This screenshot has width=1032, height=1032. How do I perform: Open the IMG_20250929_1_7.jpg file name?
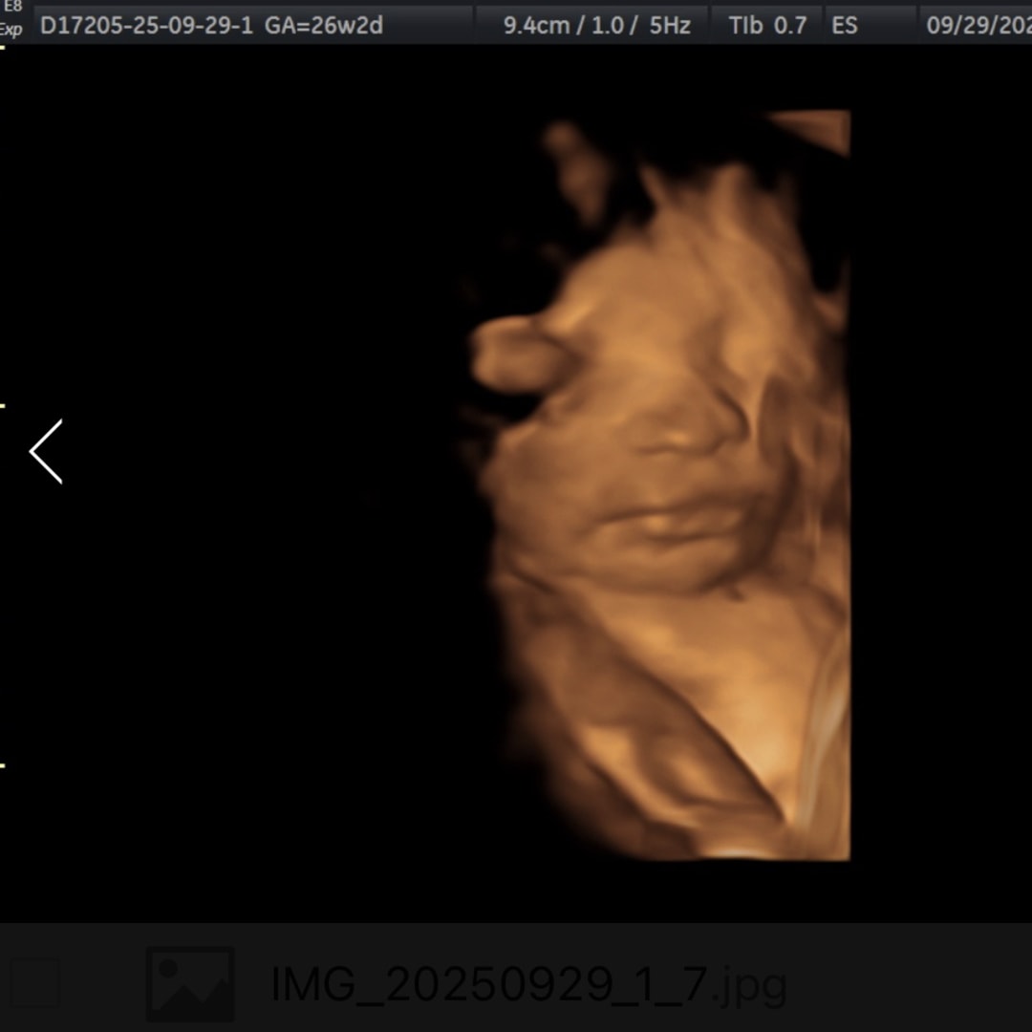[x=528, y=984]
